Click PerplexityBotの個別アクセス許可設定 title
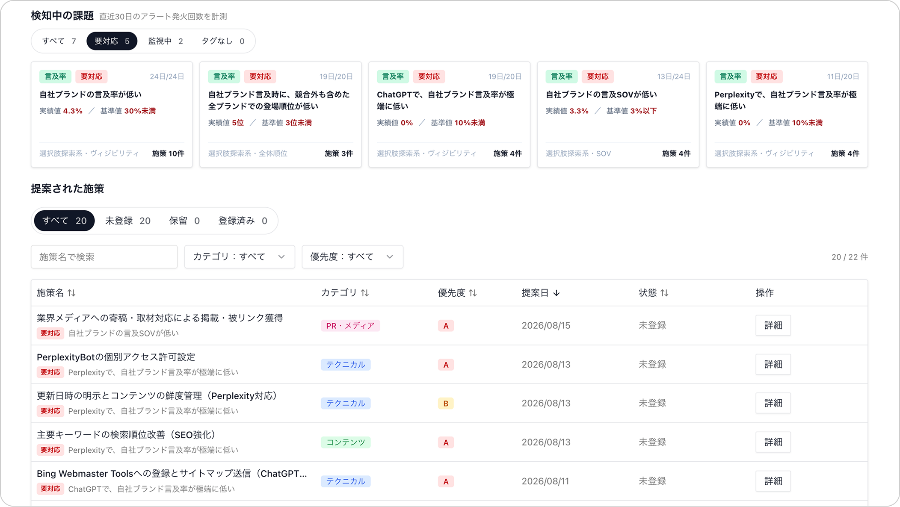Viewport: 900px width, 507px height. tap(116, 357)
